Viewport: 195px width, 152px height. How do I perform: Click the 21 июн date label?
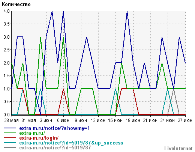tap(150, 120)
